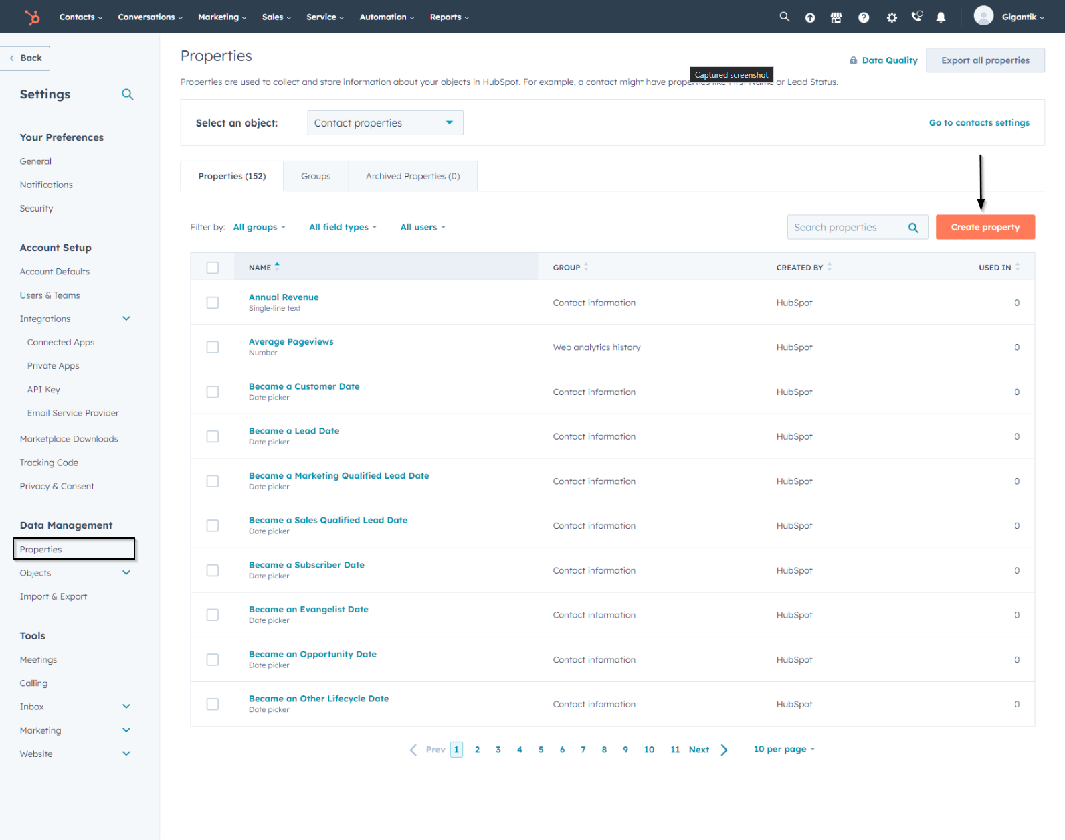Viewport: 1065px width, 840px height.
Task: Check the Became an Opportunity Date checkbox
Action: click(x=213, y=660)
